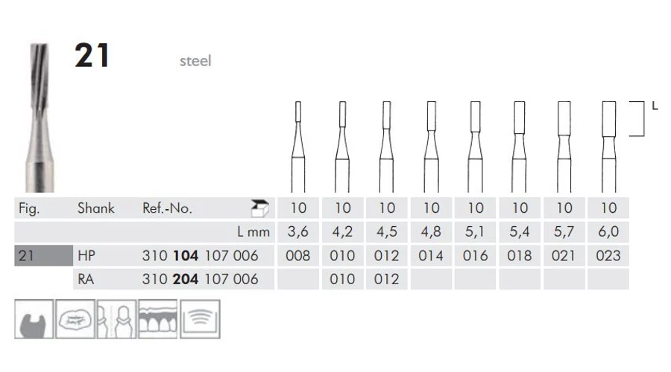This screenshot has width=671, height=372.
Task: Click pack quantity 10 above length 3,6
Action: tap(298, 208)
